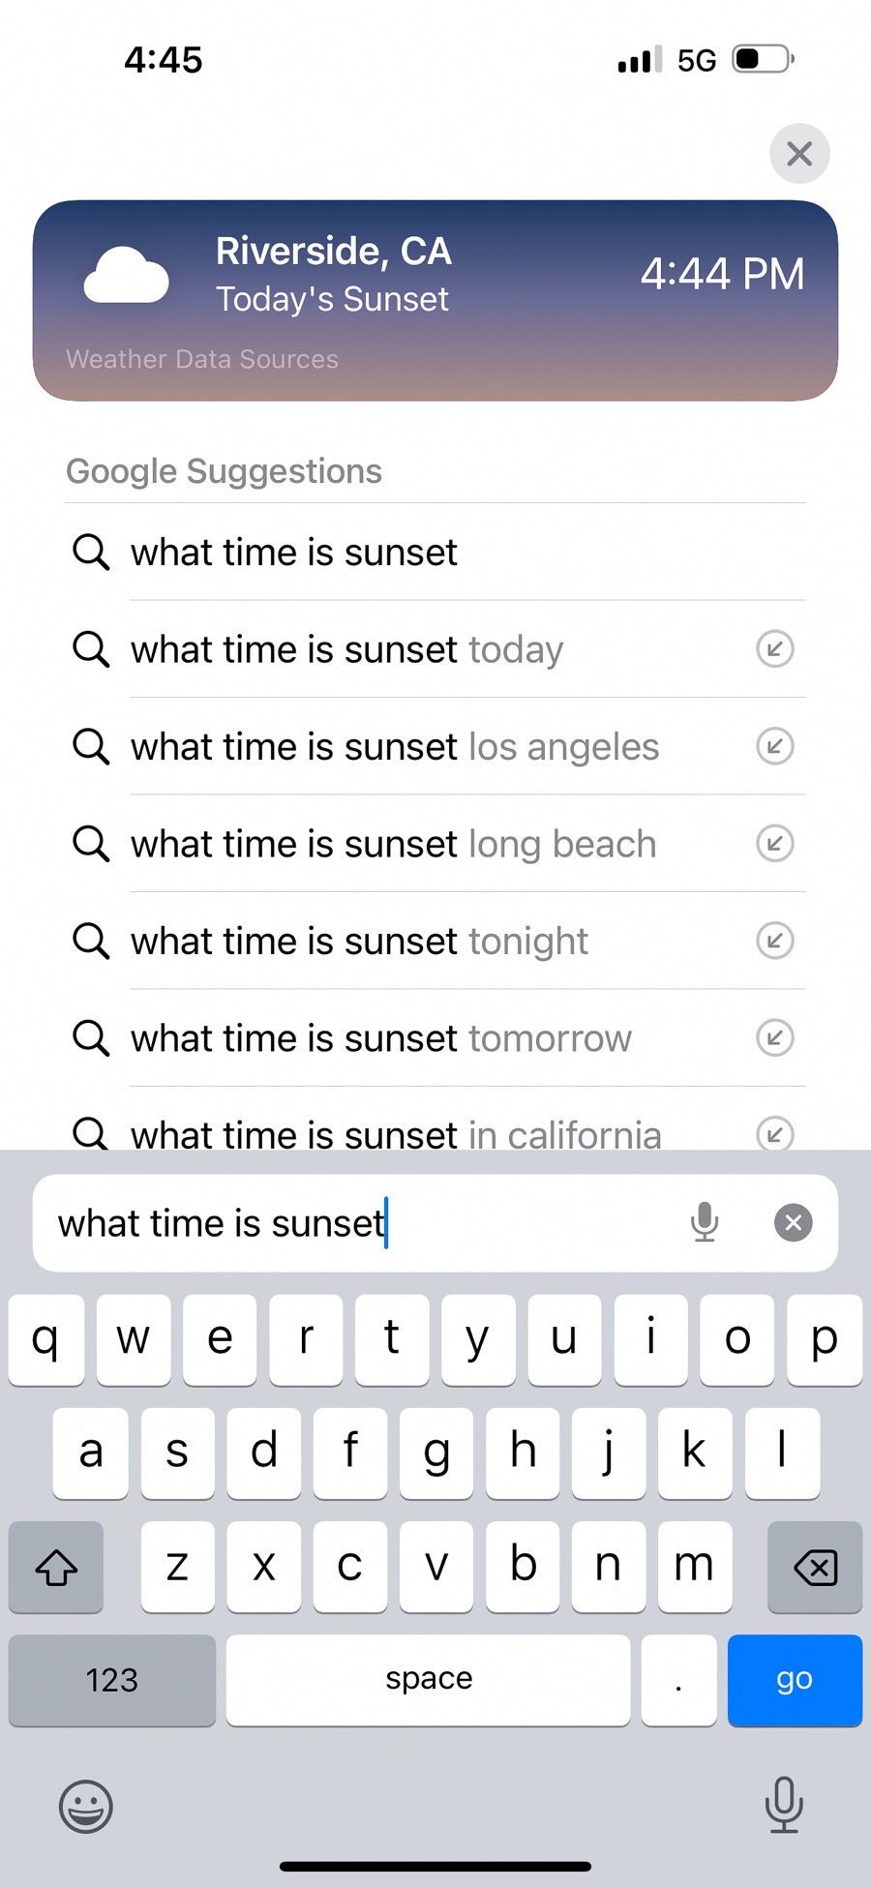Close the search overlay with X button
This screenshot has width=871, height=1888.
[799, 153]
